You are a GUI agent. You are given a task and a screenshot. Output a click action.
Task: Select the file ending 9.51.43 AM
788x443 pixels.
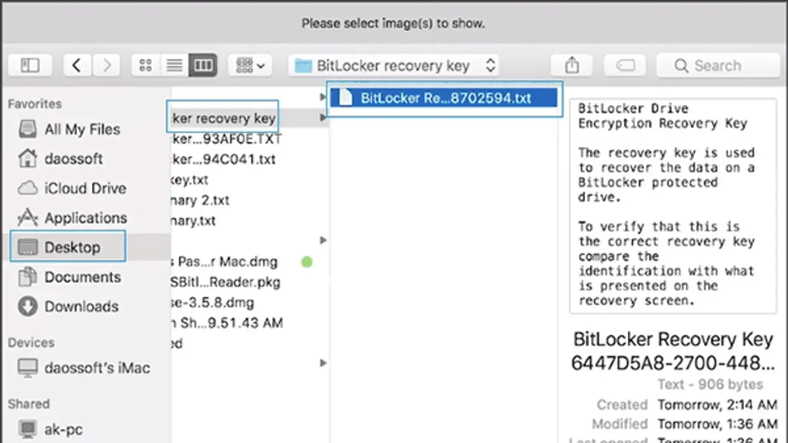pos(228,323)
